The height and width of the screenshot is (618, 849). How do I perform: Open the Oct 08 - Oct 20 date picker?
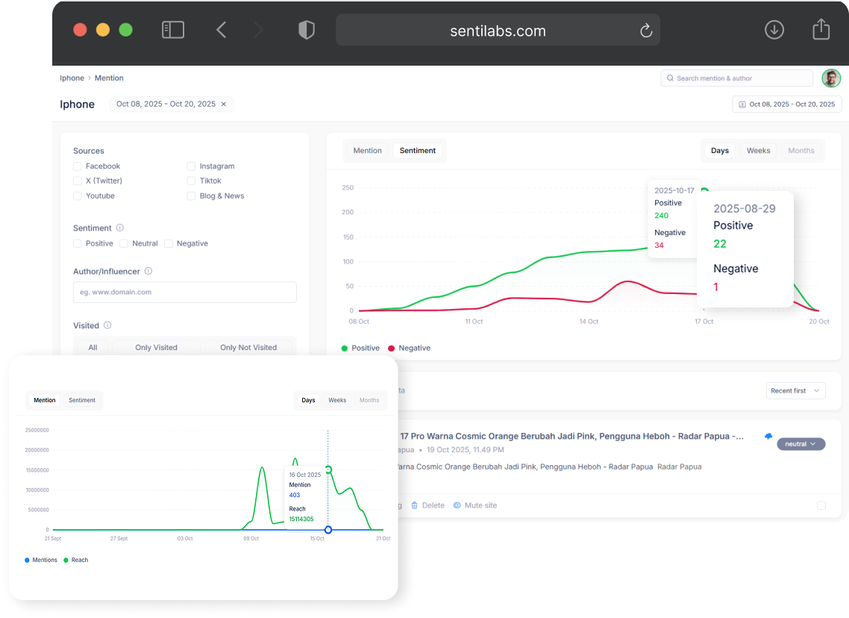click(786, 104)
